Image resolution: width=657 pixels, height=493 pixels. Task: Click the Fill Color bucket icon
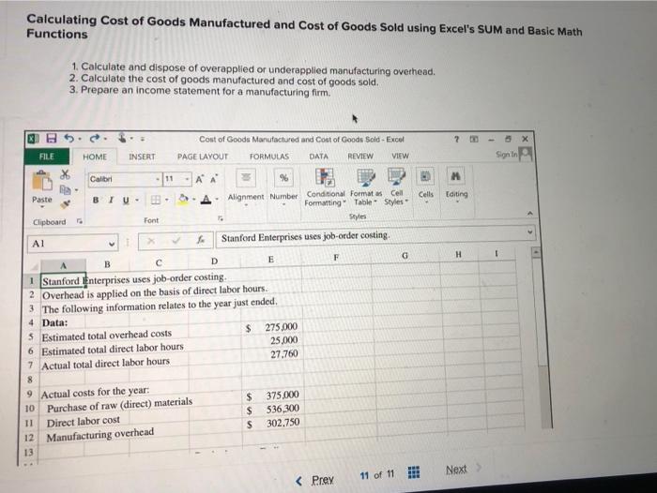pos(183,200)
